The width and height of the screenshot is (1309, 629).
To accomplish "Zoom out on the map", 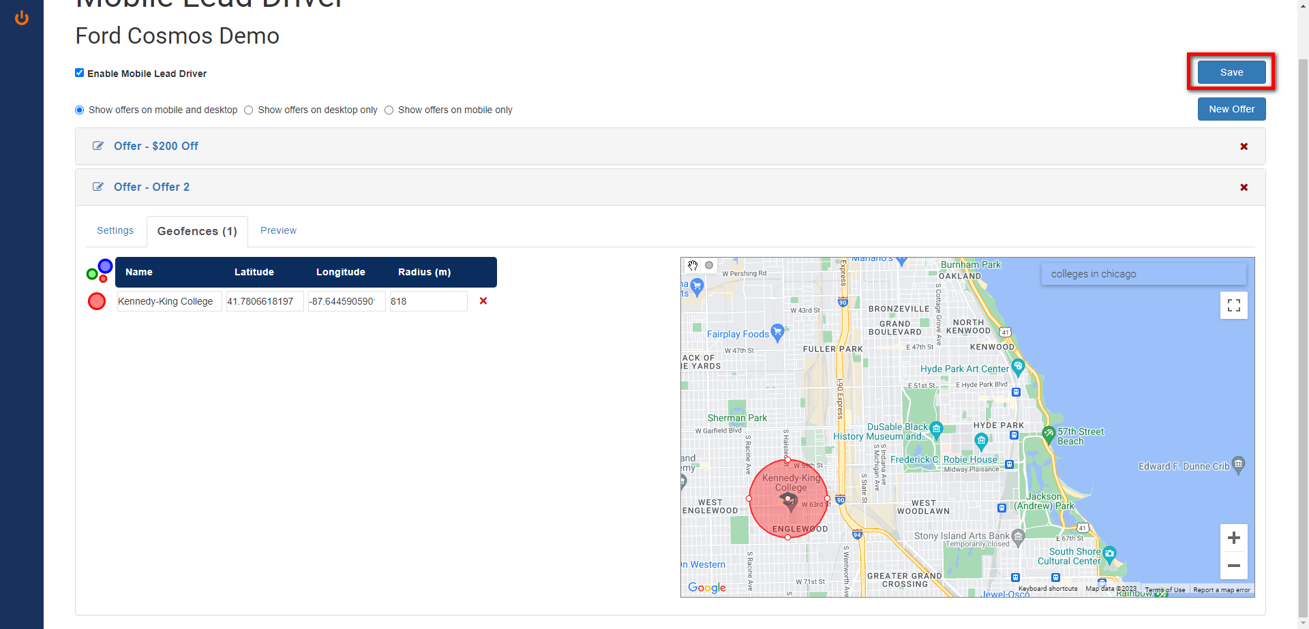I will [x=1233, y=566].
